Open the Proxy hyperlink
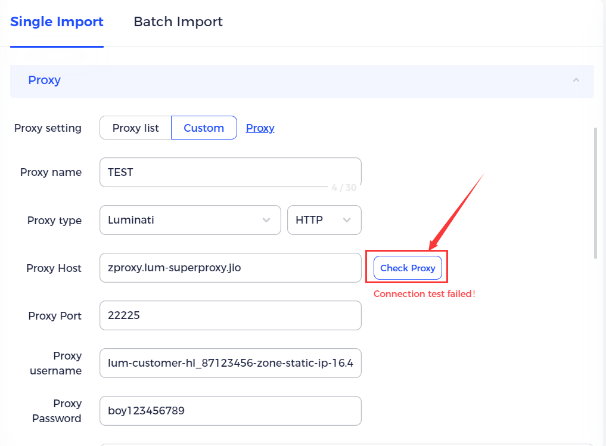The width and height of the screenshot is (606, 446). tap(260, 128)
